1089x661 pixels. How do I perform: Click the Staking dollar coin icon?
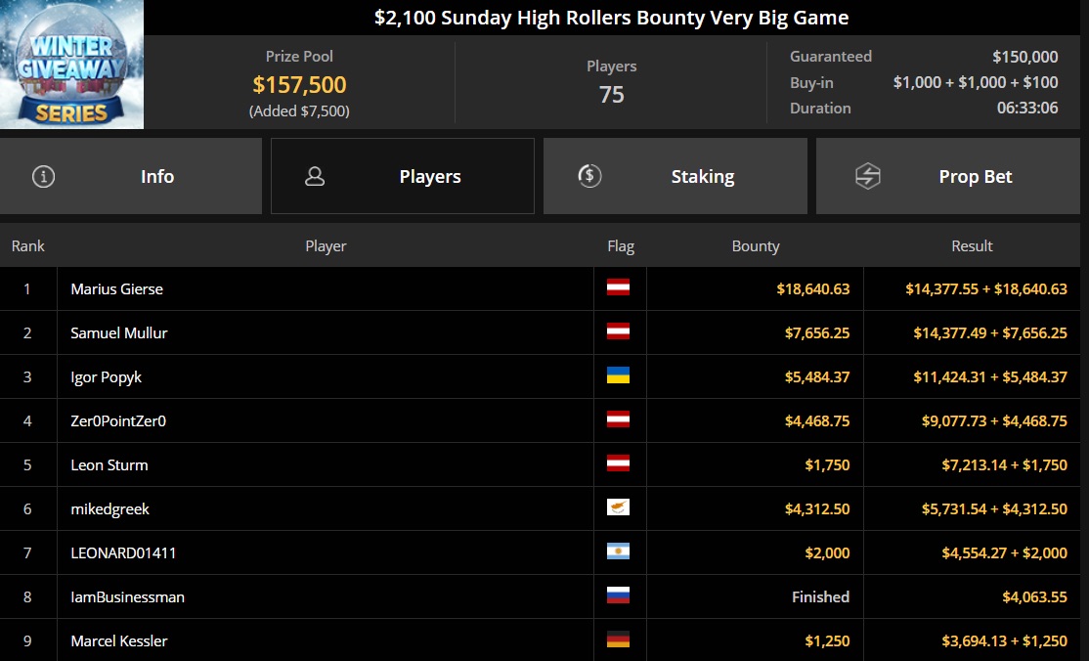point(589,176)
